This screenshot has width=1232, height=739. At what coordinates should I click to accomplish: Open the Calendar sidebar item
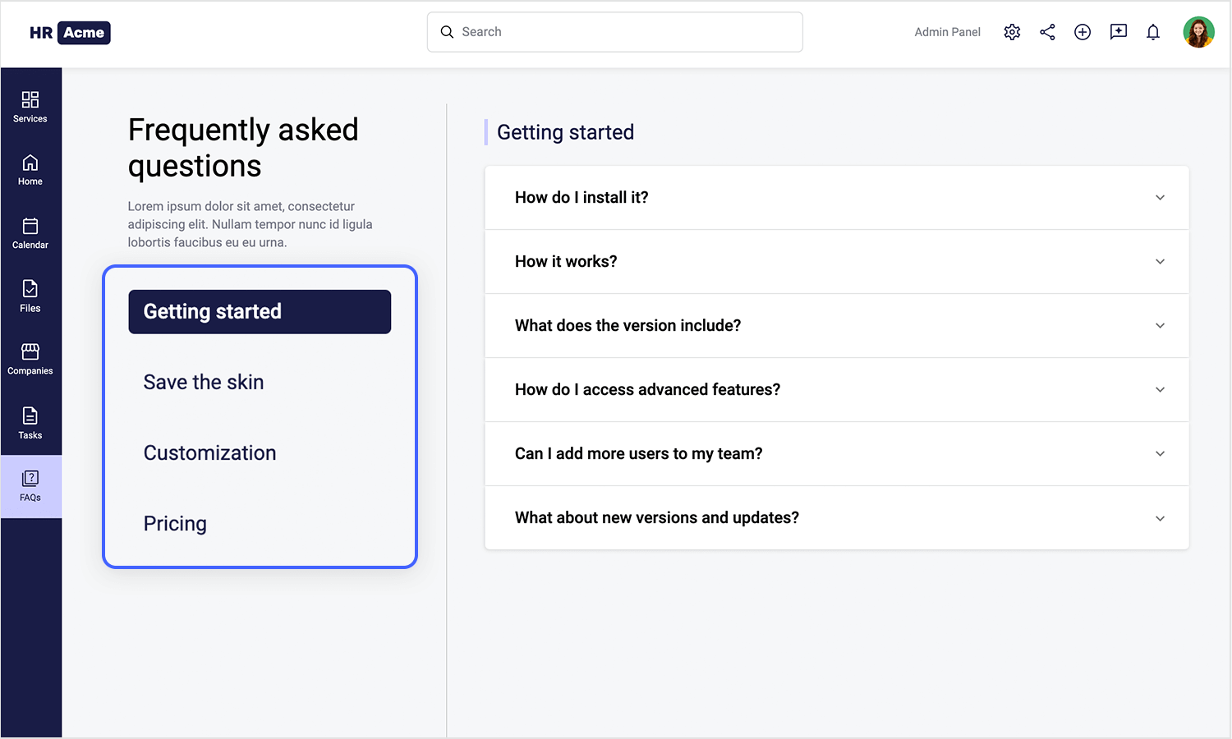30,233
